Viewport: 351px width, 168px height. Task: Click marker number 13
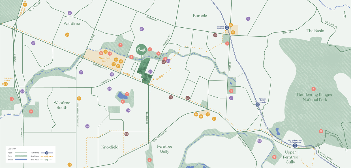point(31,111)
